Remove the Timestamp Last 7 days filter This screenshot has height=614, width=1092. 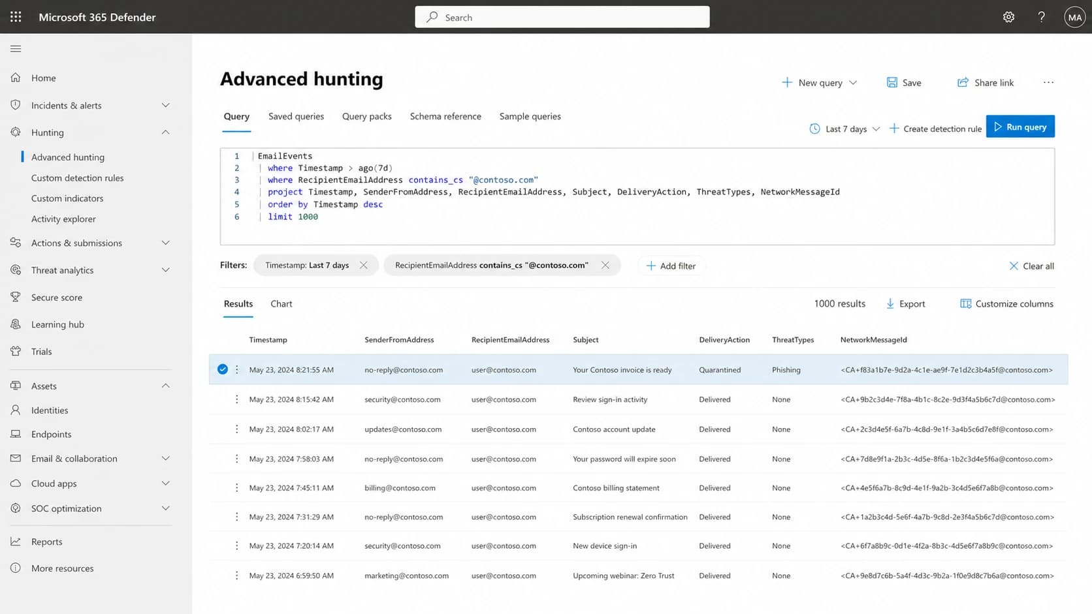tap(364, 265)
